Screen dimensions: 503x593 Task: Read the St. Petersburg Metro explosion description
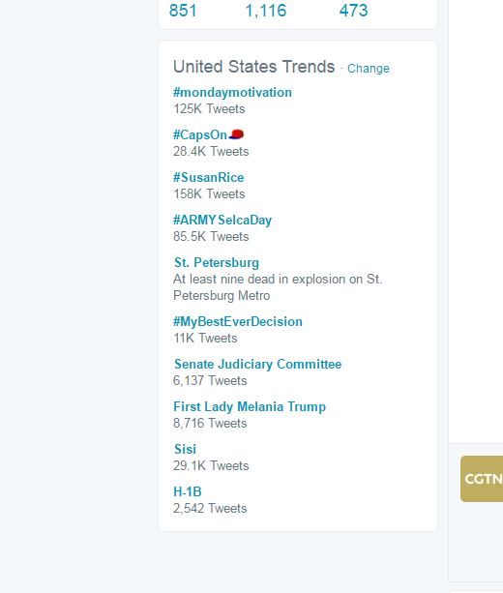[x=278, y=287]
